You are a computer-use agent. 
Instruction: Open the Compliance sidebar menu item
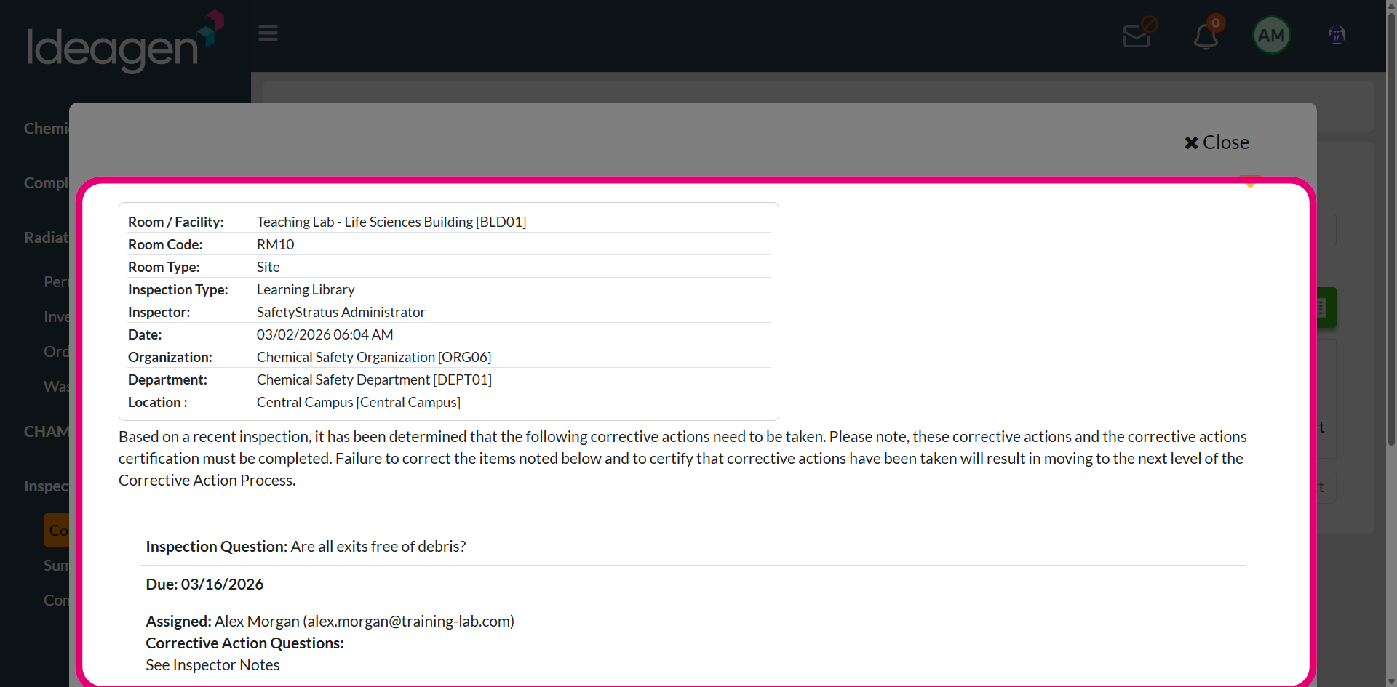click(46, 183)
